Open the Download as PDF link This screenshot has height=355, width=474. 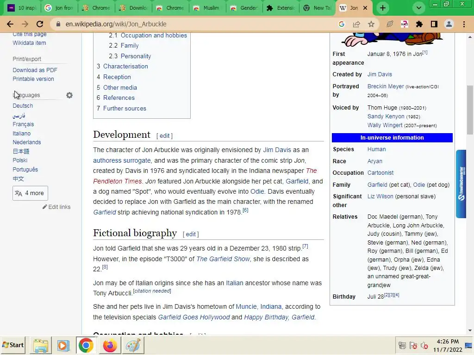35,70
